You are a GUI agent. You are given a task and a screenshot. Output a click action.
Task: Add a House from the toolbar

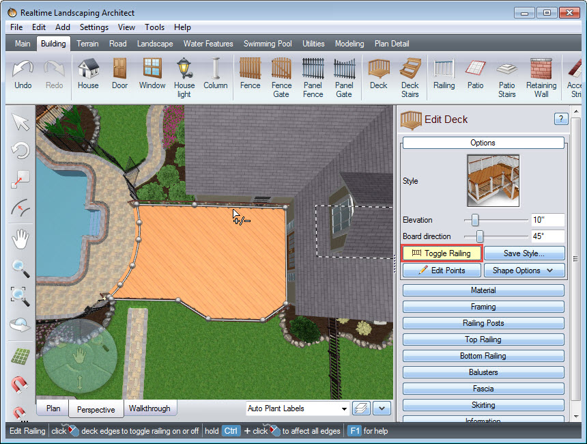pos(88,74)
